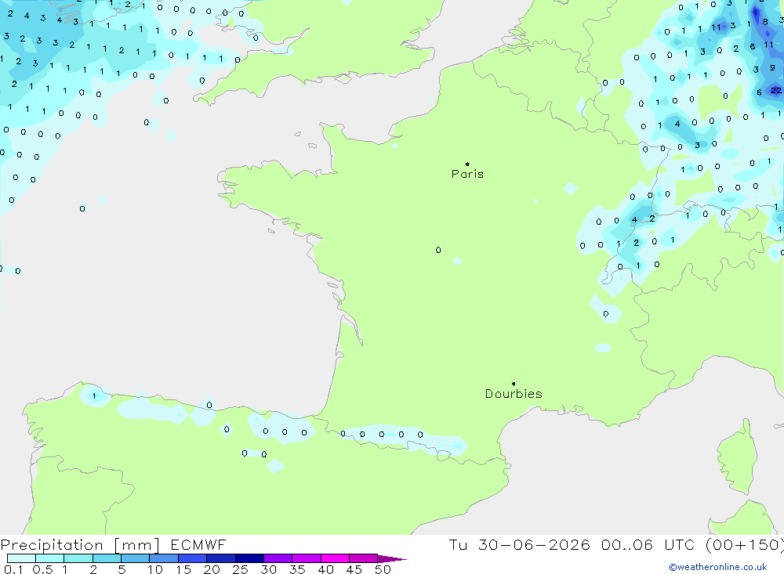Click the ECMWF model name text
This screenshot has width=784, height=574.
click(x=198, y=545)
